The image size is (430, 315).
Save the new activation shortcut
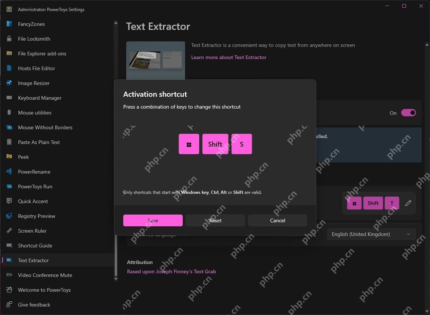[153, 220]
